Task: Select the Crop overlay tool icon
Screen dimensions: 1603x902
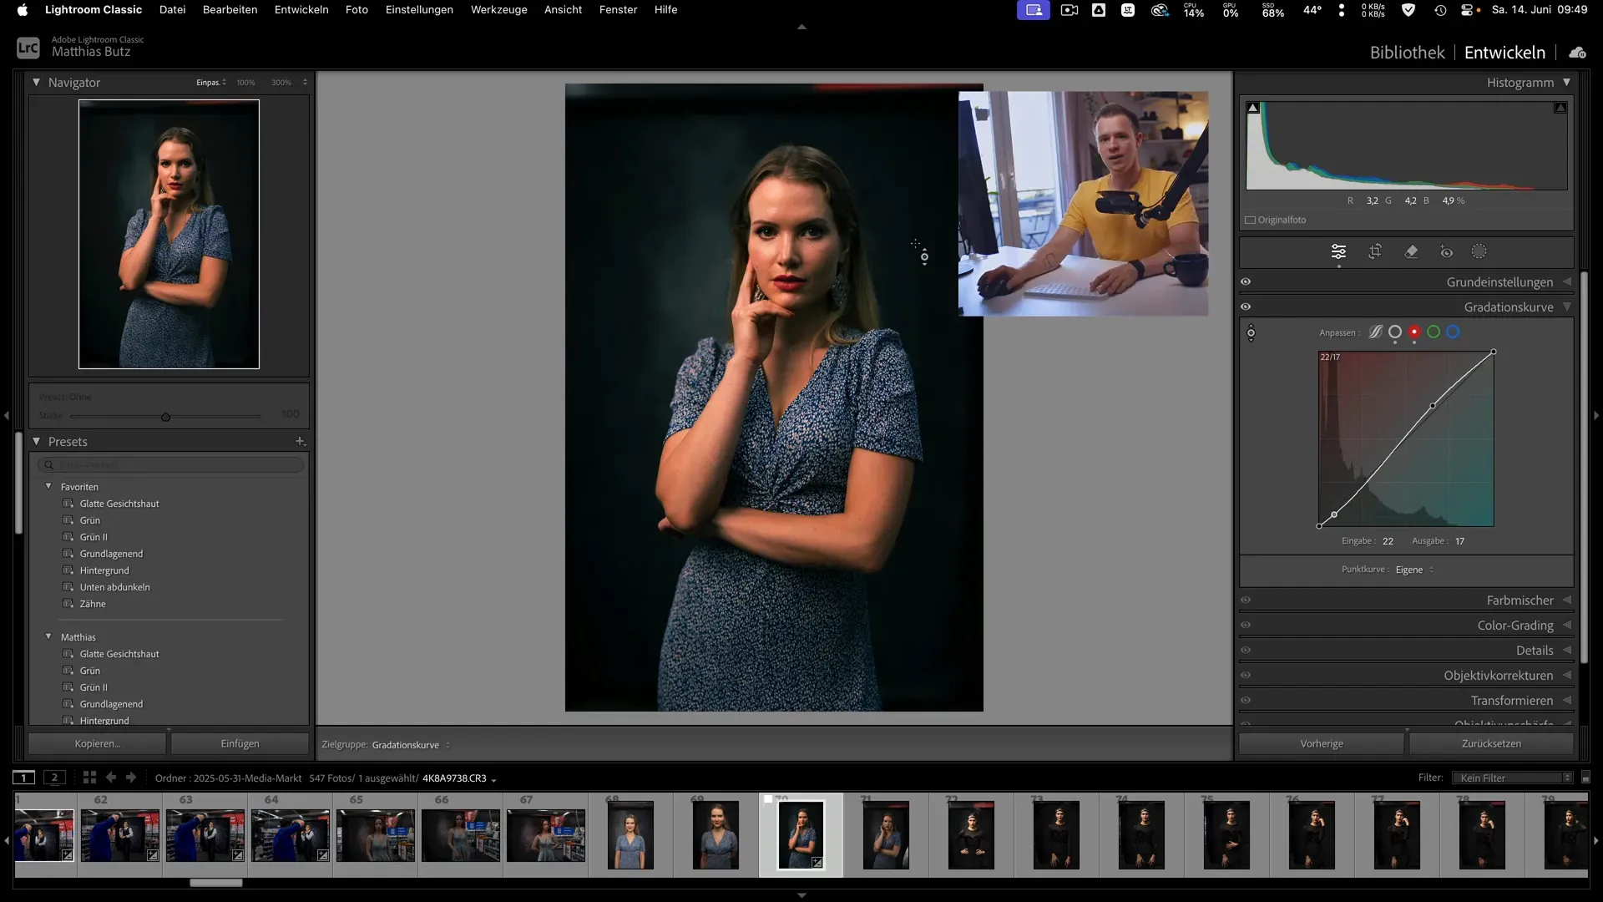Action: tap(1375, 251)
